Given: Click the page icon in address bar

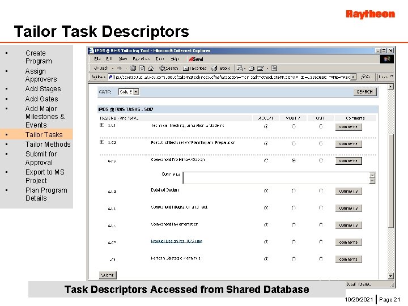Looking at the screenshot, I should coord(111,77).
